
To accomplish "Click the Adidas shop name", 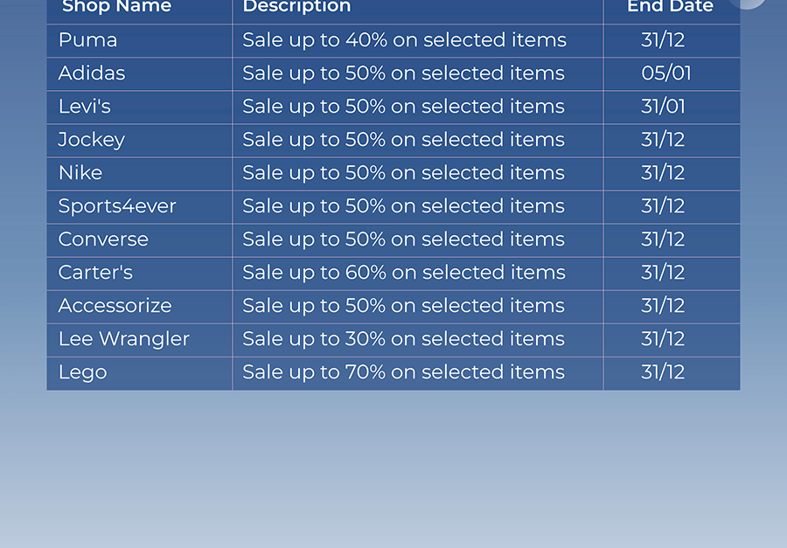I will coord(91,73).
